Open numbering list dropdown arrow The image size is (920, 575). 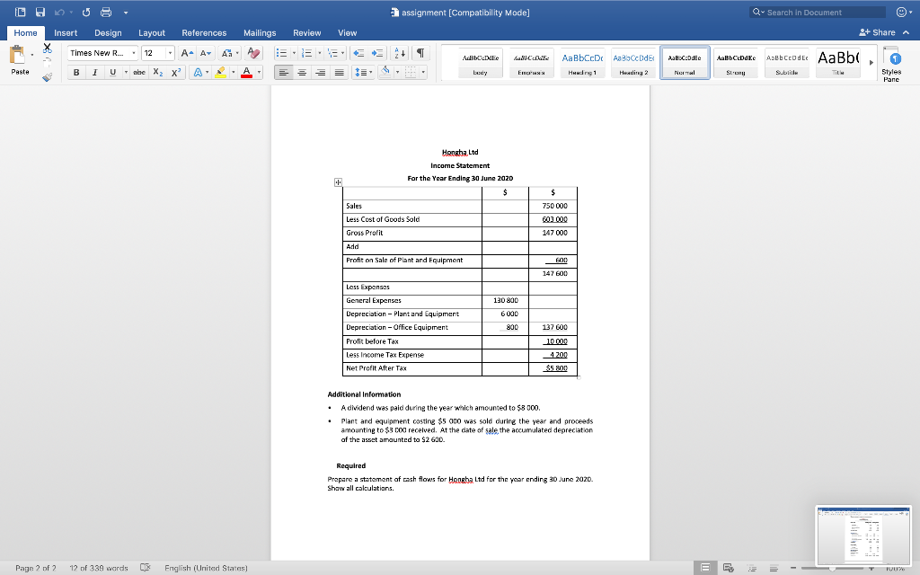pyautogui.click(x=320, y=53)
